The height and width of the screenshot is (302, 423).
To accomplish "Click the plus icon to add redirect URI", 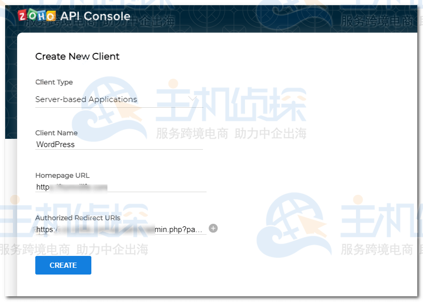I will pos(213,228).
